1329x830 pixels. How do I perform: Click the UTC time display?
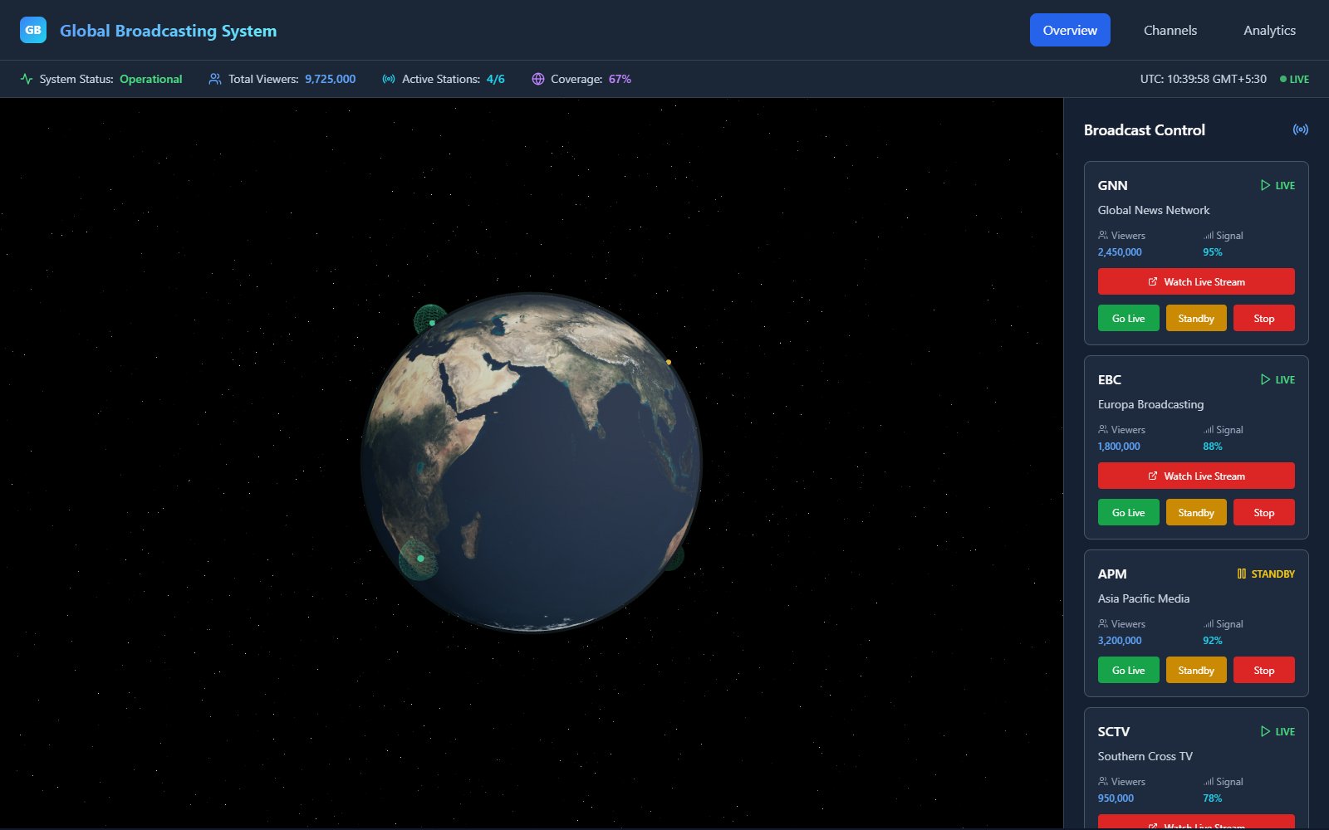pyautogui.click(x=1203, y=79)
